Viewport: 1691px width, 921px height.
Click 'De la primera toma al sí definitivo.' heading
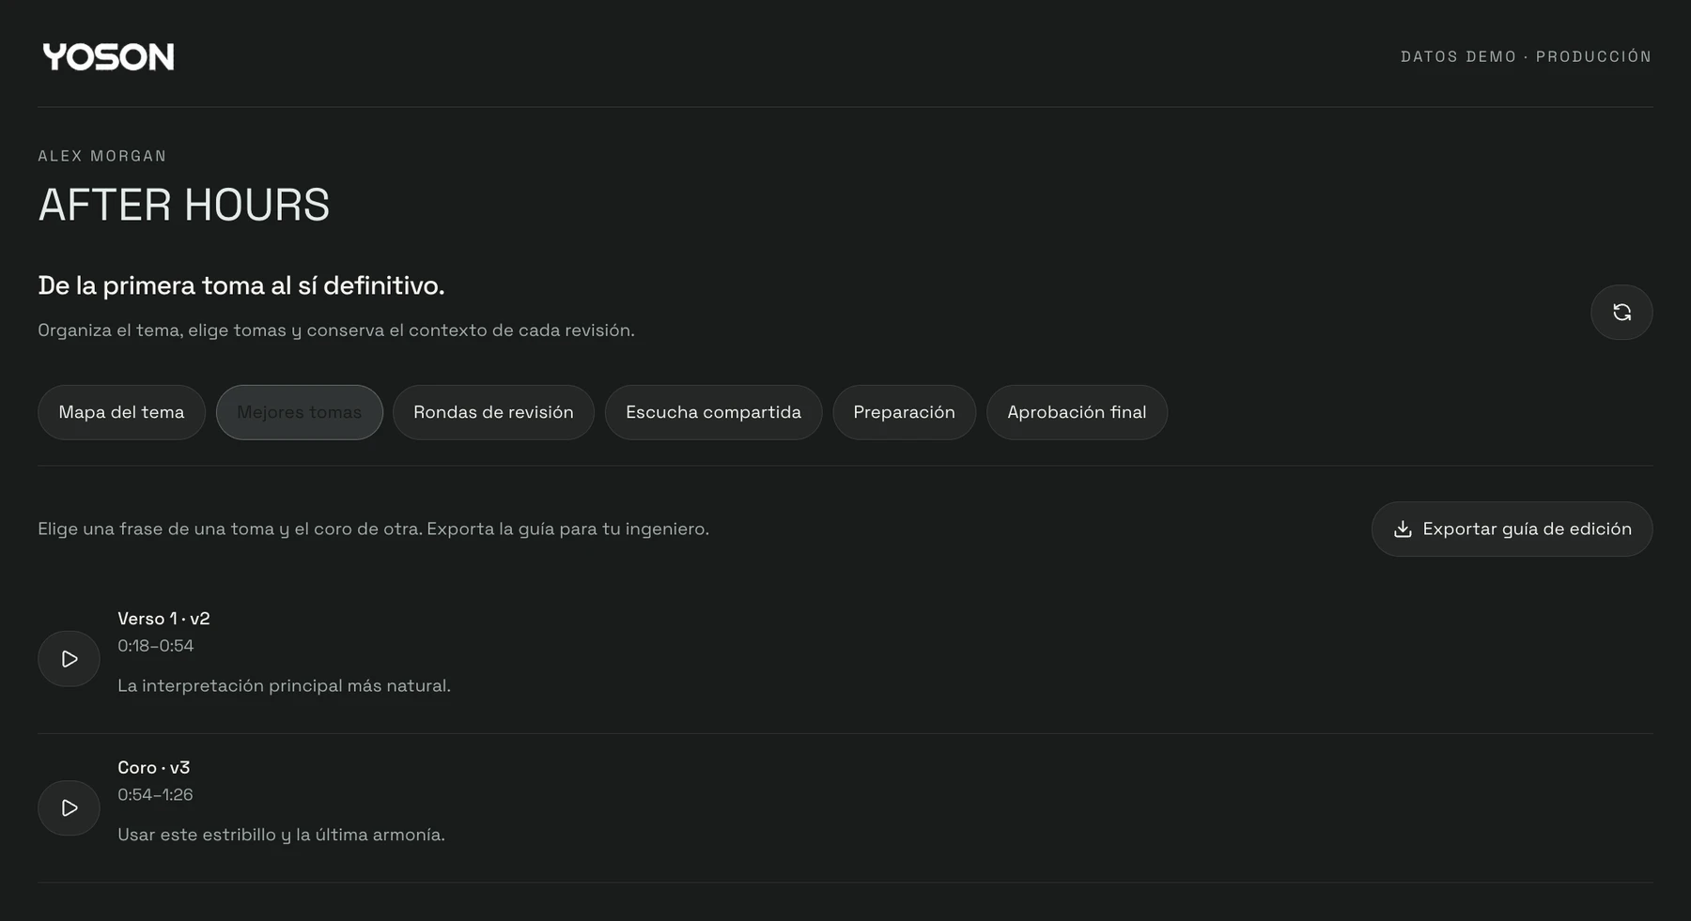point(241,285)
